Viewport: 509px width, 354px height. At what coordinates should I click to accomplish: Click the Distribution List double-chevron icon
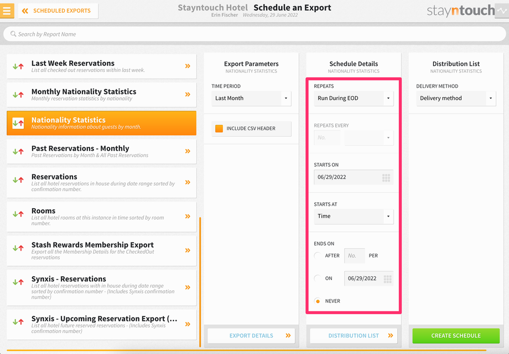391,336
